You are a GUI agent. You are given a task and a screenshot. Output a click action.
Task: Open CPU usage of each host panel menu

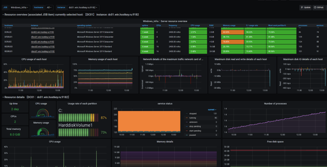tap(34, 59)
